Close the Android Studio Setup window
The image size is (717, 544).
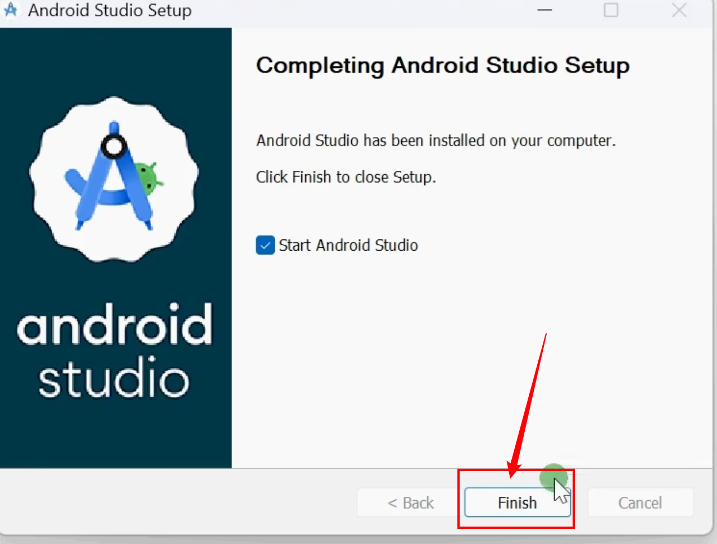click(x=679, y=10)
